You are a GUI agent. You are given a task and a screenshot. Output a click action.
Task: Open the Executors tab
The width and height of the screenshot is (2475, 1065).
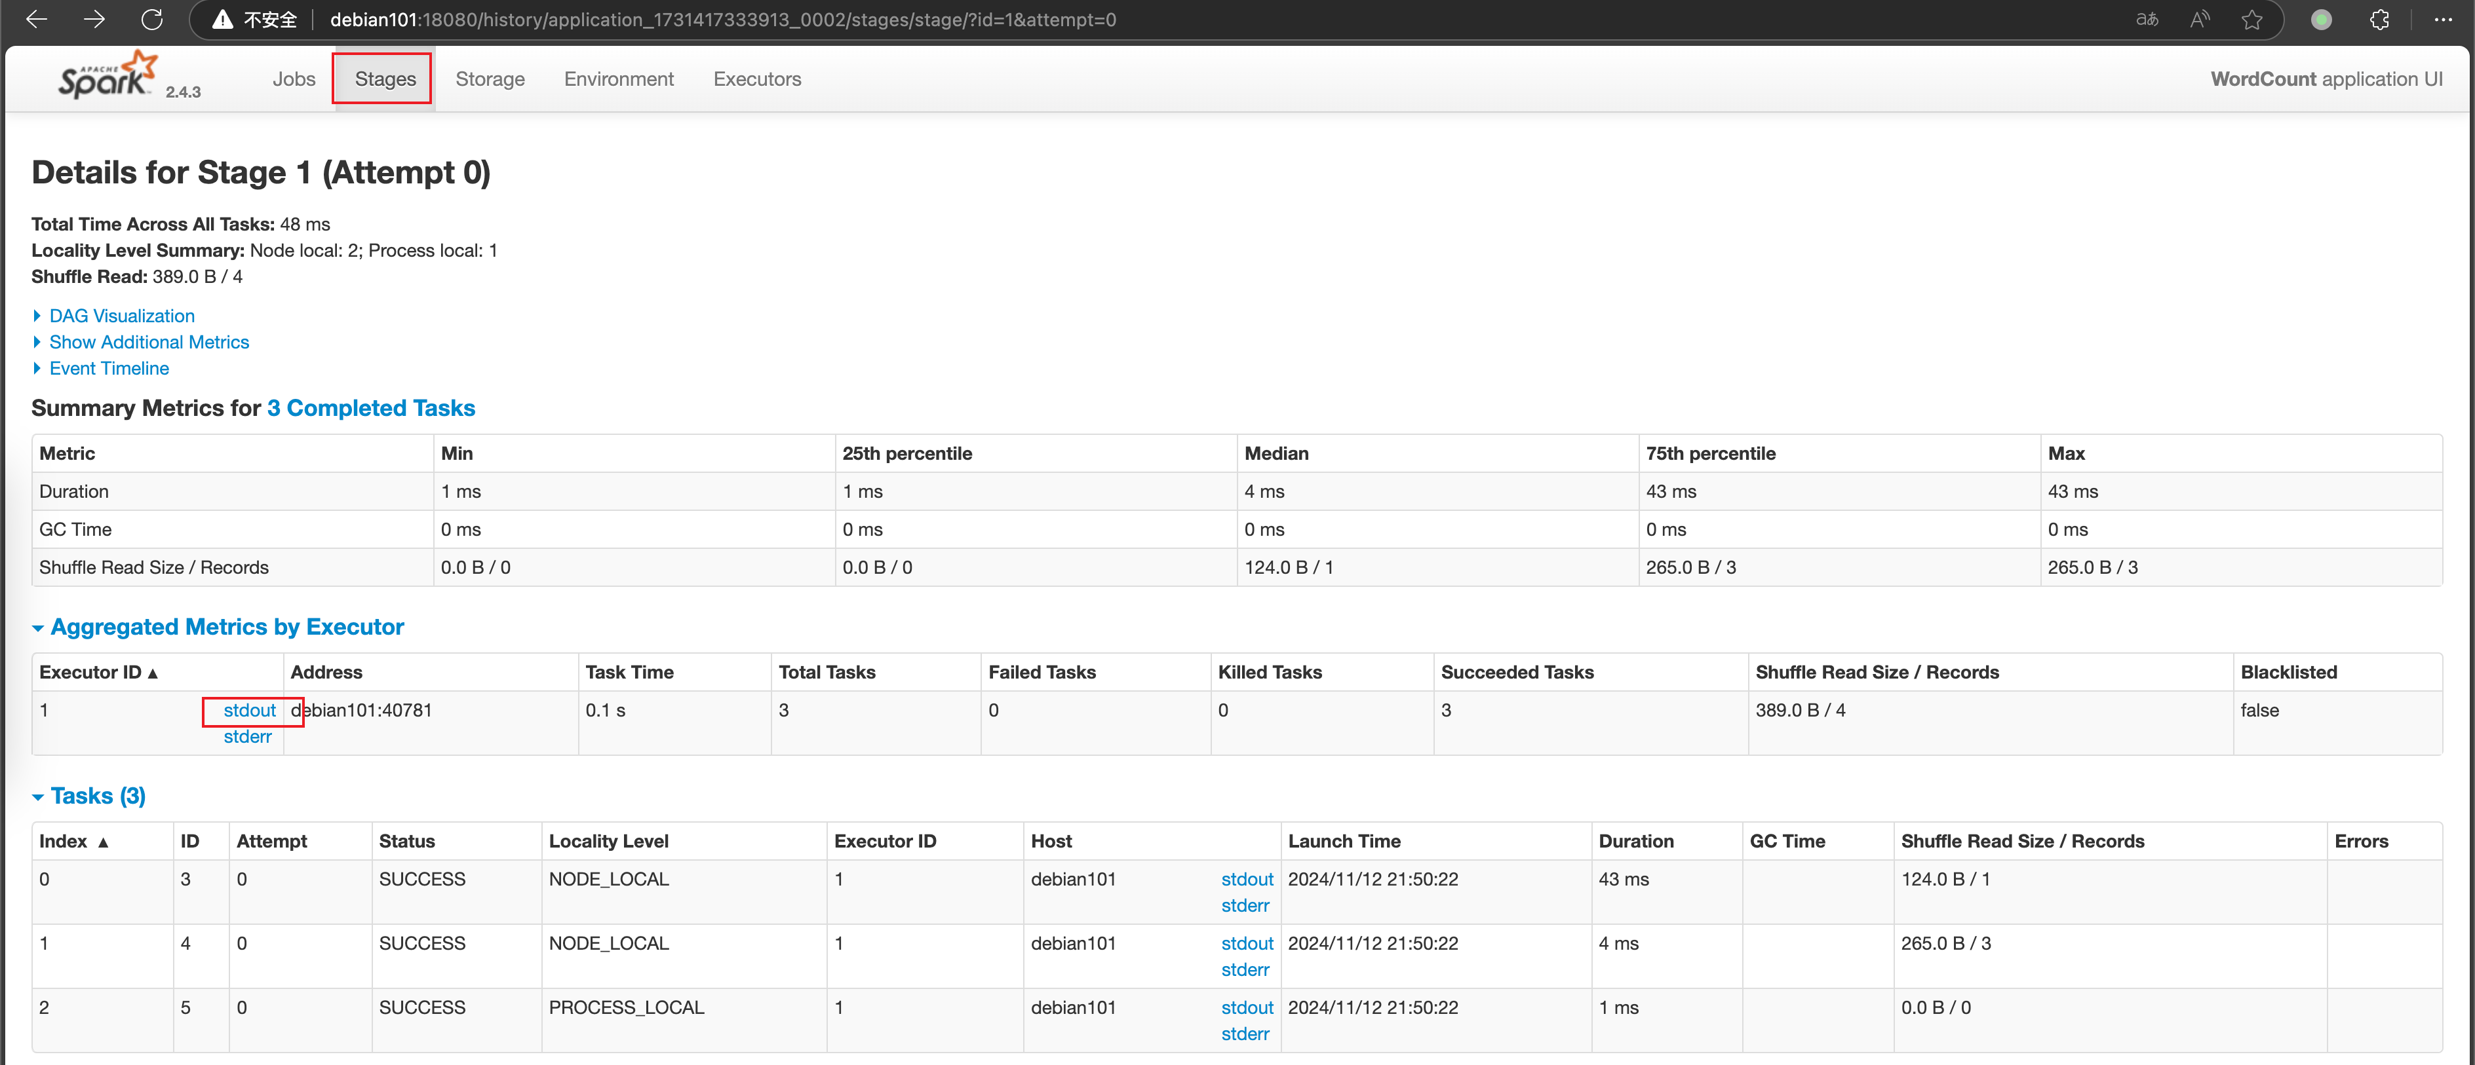(757, 79)
